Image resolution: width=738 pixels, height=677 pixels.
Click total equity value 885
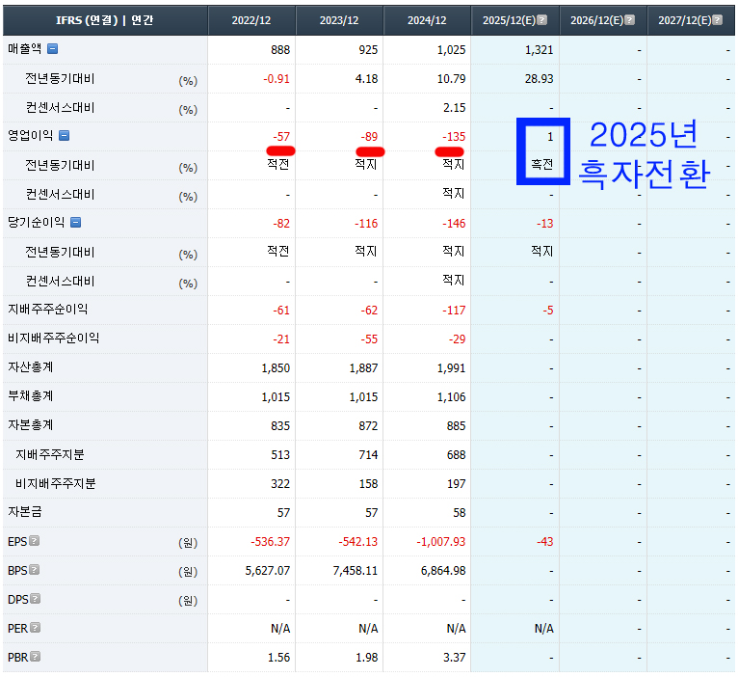457,426
